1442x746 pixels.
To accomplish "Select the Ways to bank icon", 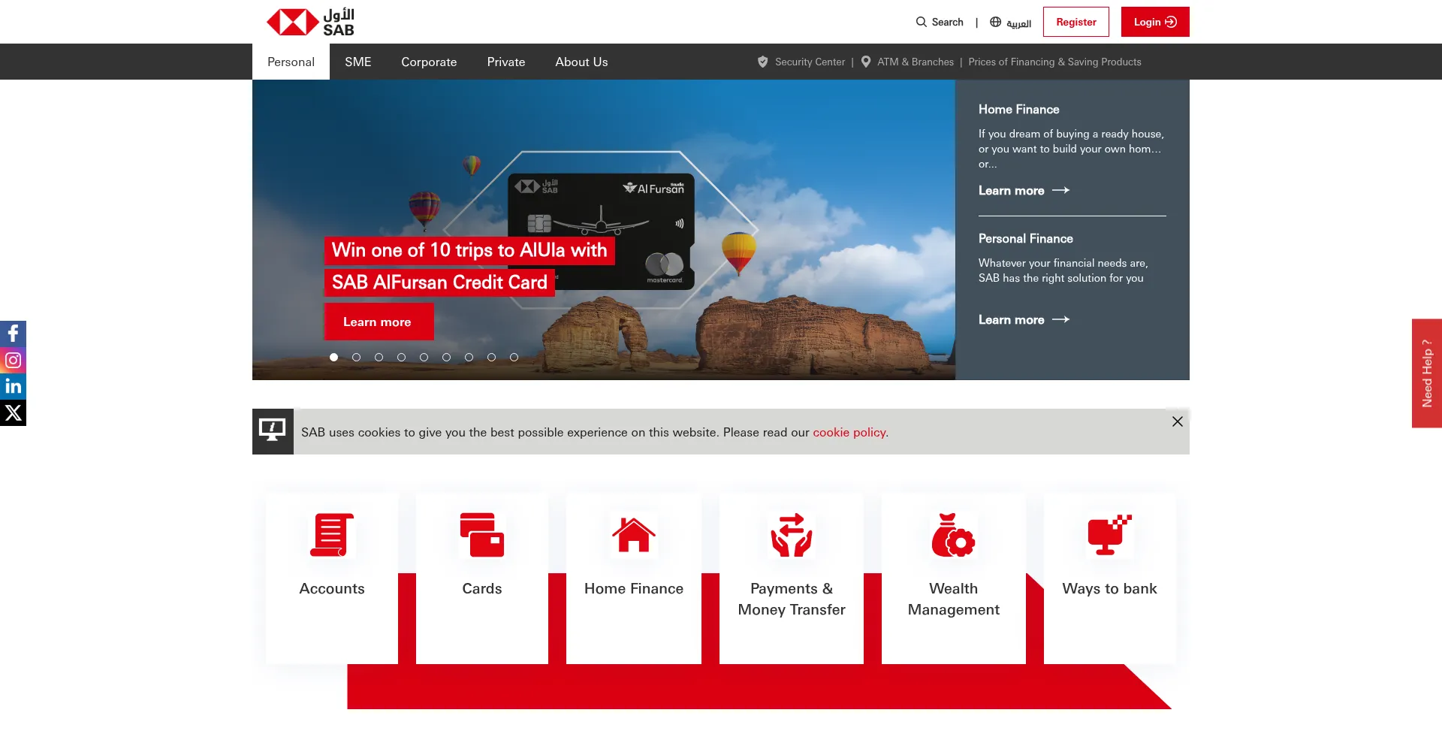I will click(1109, 535).
